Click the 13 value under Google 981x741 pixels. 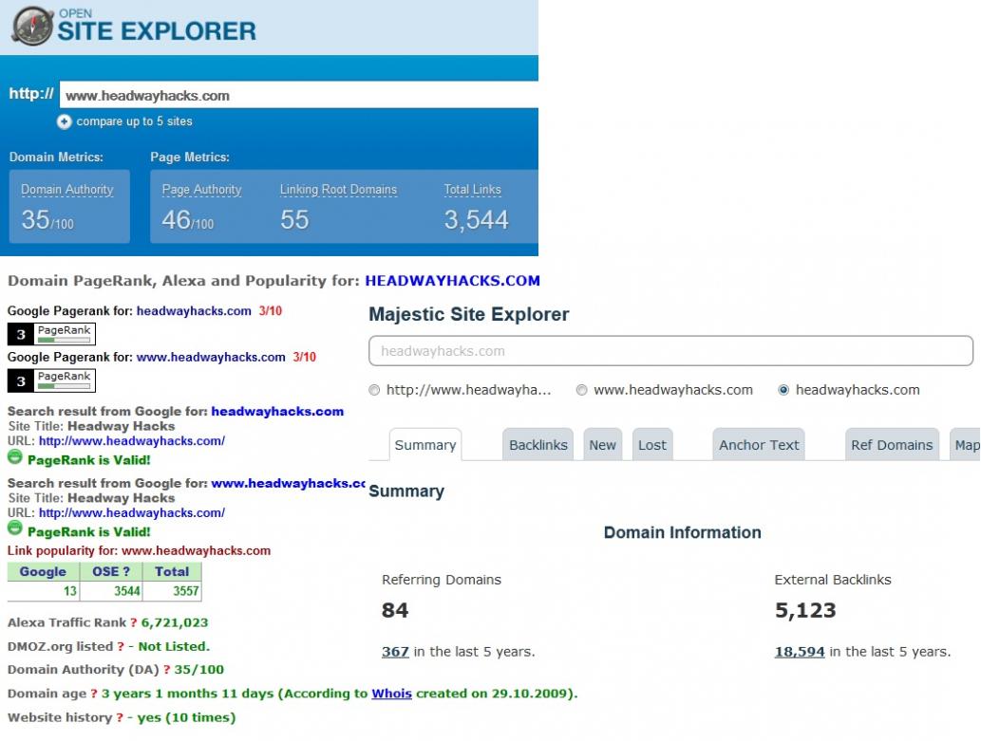coord(69,591)
